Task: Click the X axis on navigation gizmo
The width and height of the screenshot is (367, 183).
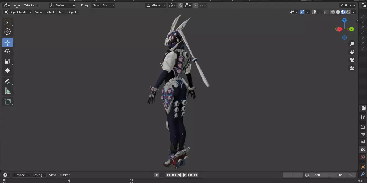Action: click(340, 29)
